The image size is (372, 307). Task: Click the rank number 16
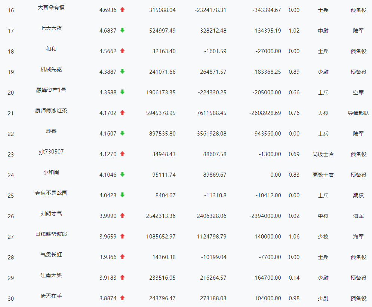coord(11,10)
